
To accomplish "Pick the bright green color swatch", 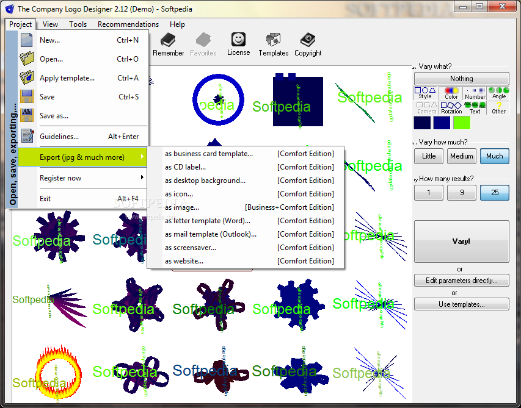I will [462, 123].
